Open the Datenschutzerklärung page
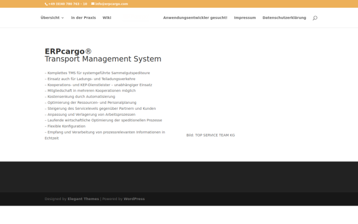Screen dimensions: 358x224 284,17
